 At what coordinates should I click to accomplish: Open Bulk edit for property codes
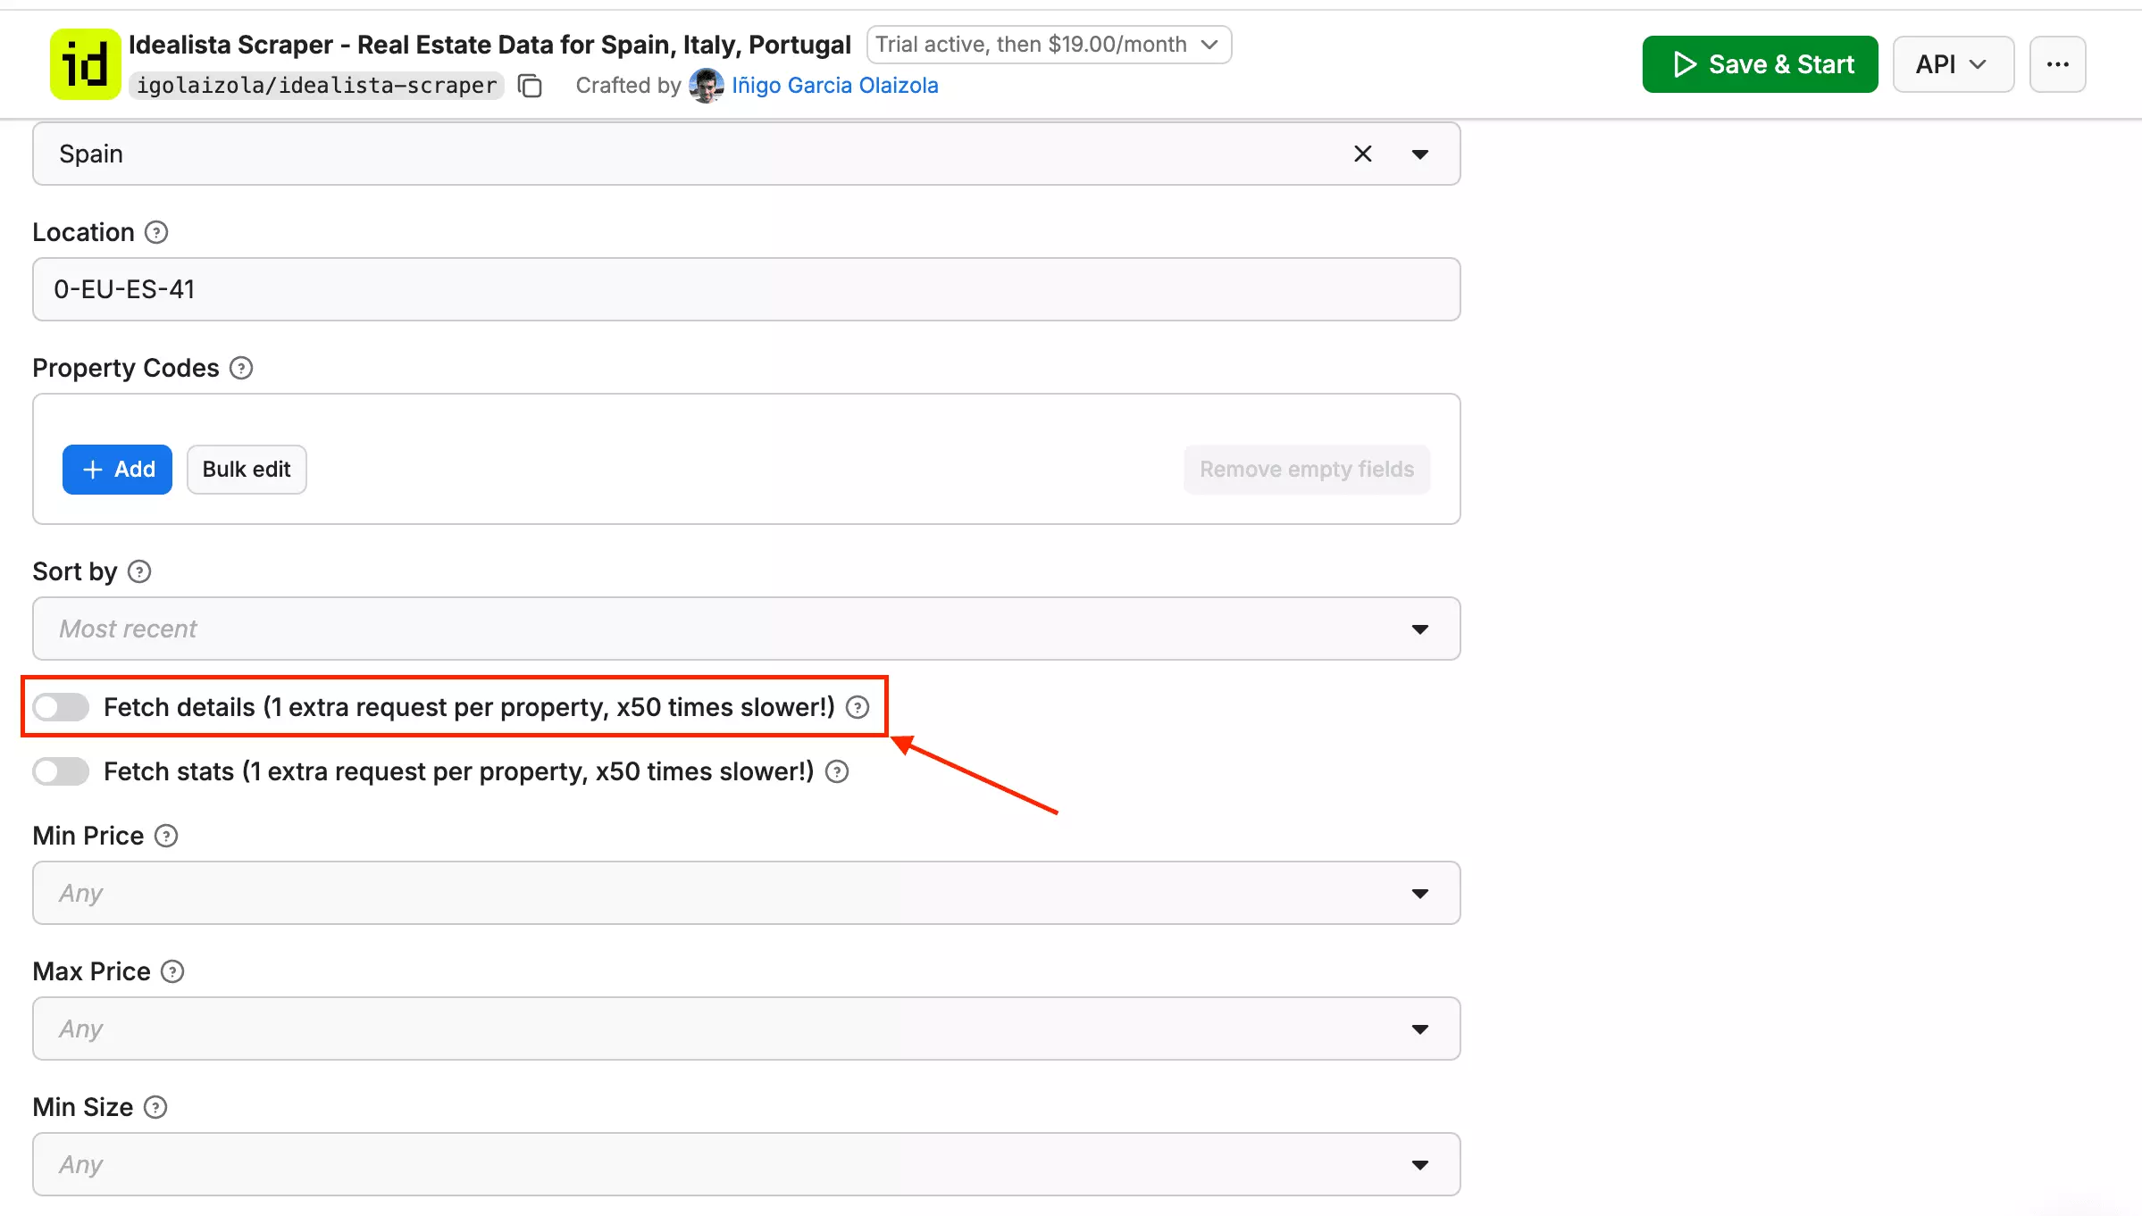point(247,469)
